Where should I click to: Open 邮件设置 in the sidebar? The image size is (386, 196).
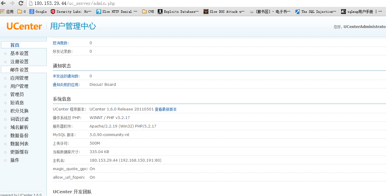[x=19, y=70]
